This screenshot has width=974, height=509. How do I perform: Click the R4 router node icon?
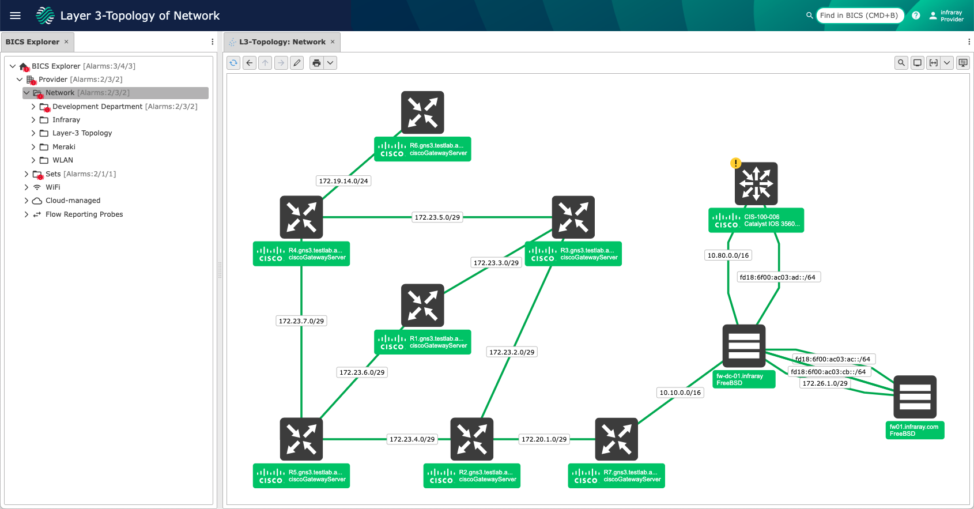pyautogui.click(x=301, y=217)
